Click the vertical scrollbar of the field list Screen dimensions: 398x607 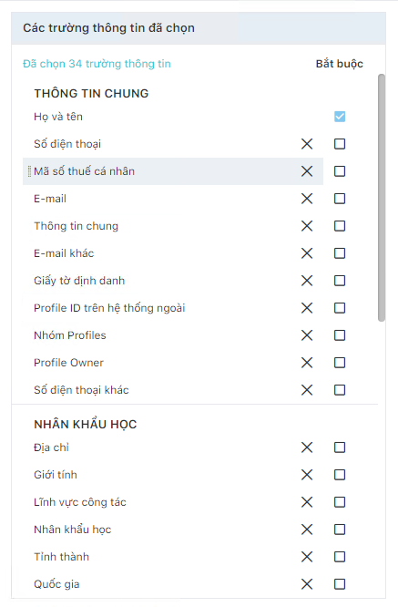click(382, 198)
